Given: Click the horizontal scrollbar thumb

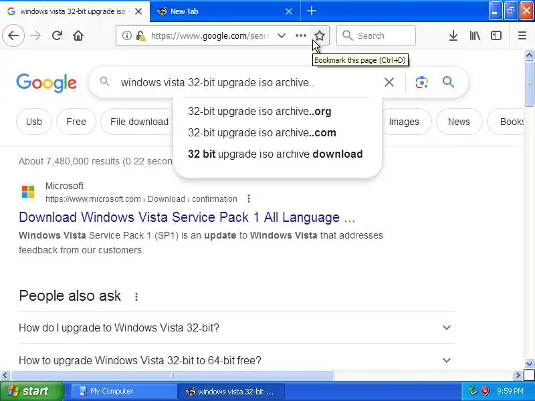Looking at the screenshot, I should click(173, 376).
